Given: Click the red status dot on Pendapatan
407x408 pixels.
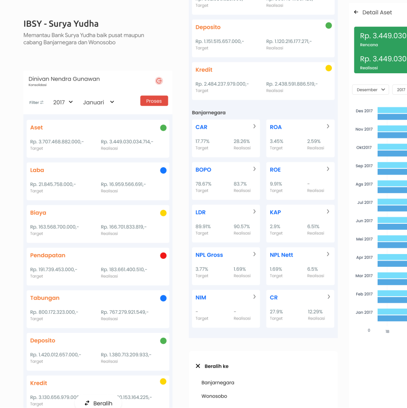Looking at the screenshot, I should [x=163, y=256].
